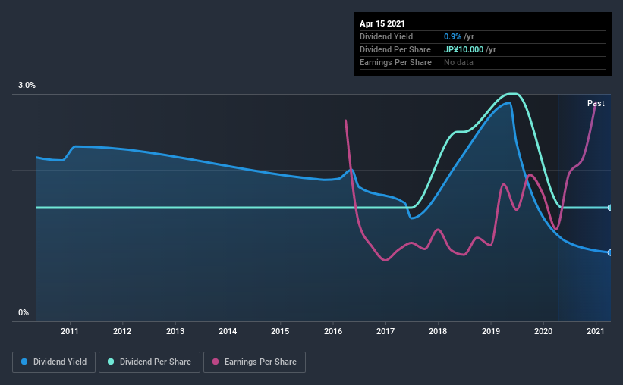This screenshot has width=623, height=385.
Task: Click the teal Dividend Per Share legend dot
Action: (112, 362)
